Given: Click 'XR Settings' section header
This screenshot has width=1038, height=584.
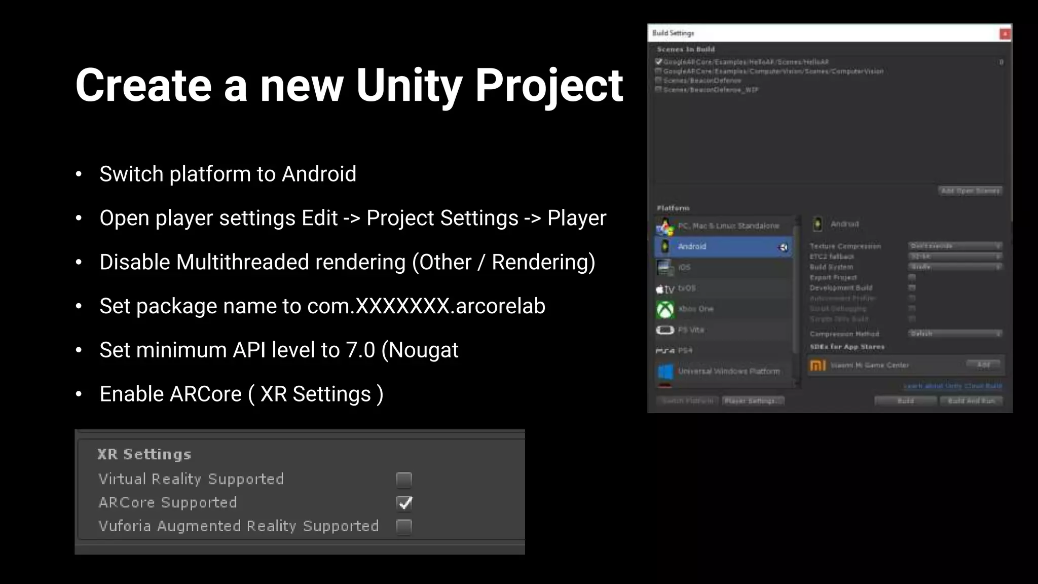Looking at the screenshot, I should (144, 454).
